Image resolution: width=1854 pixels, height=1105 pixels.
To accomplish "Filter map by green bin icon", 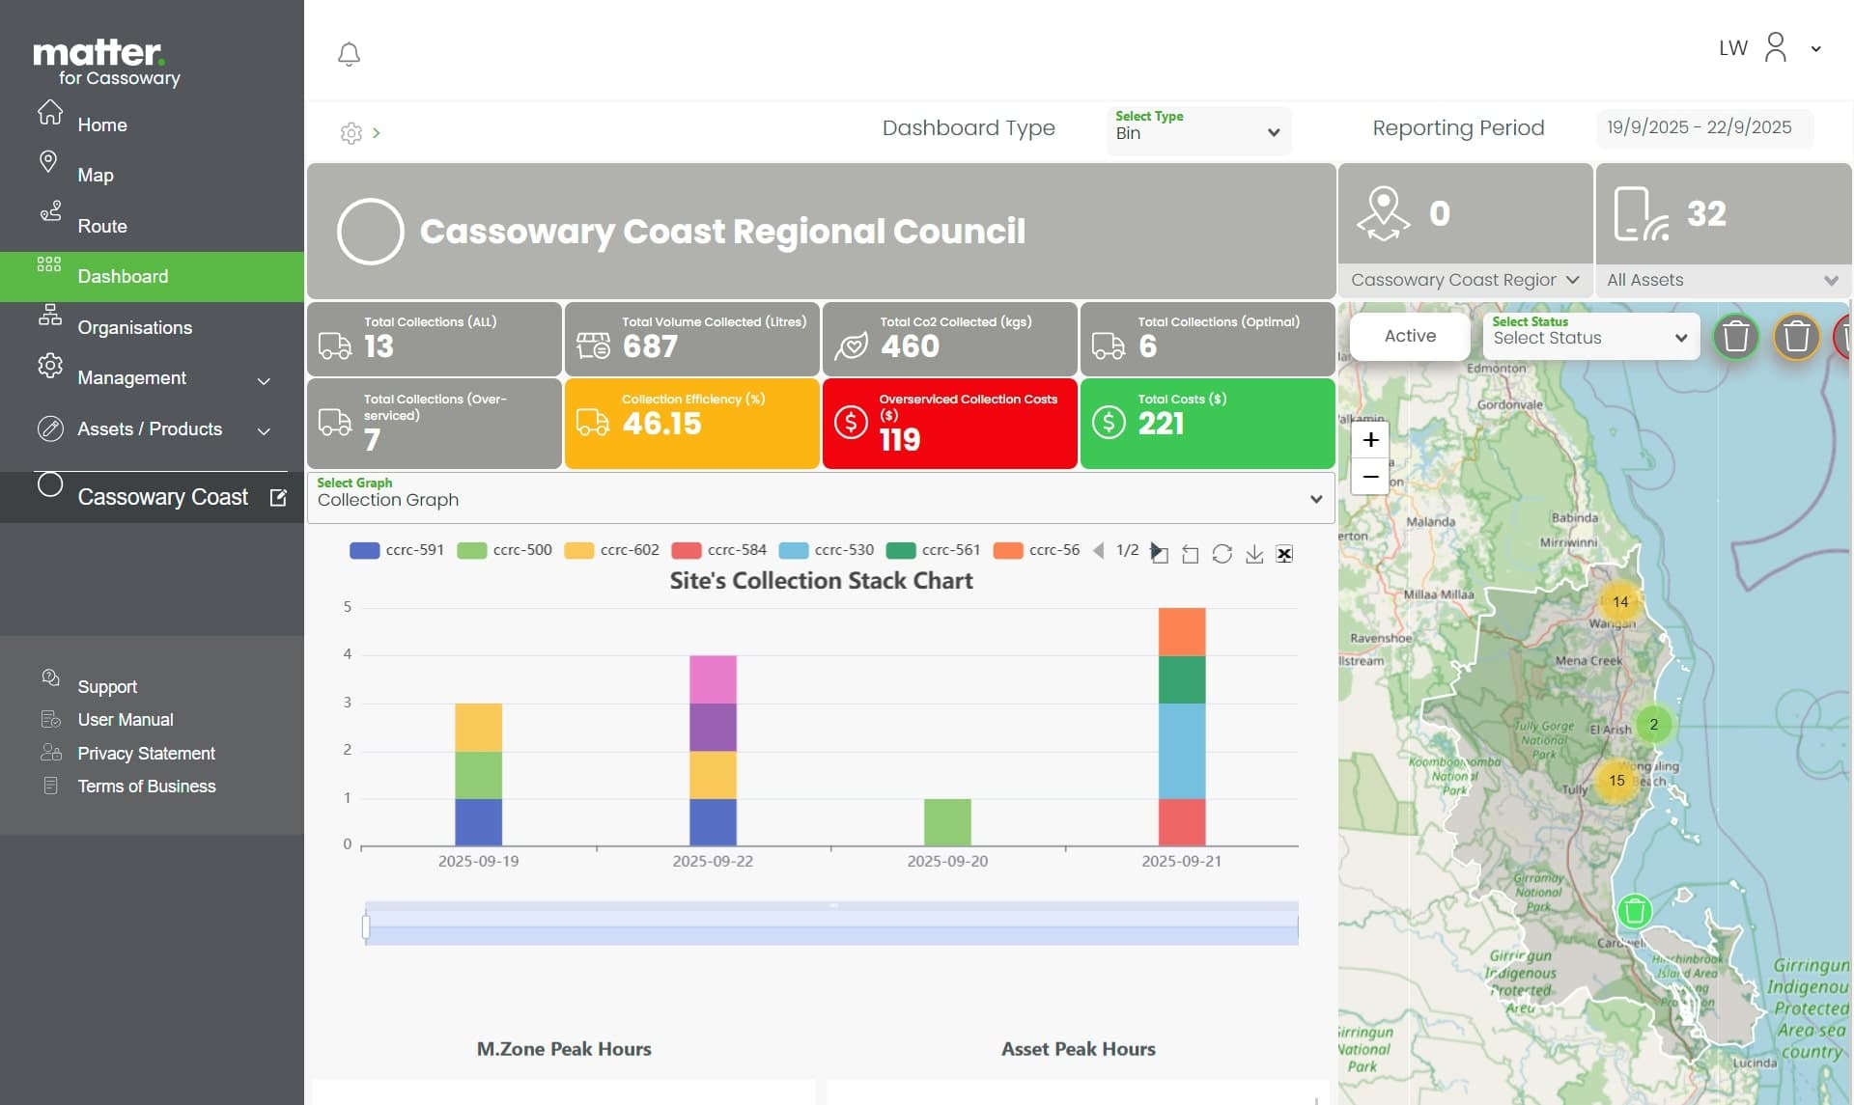I will coord(1735,337).
